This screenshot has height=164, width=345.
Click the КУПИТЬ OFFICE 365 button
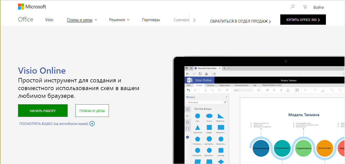click(303, 20)
